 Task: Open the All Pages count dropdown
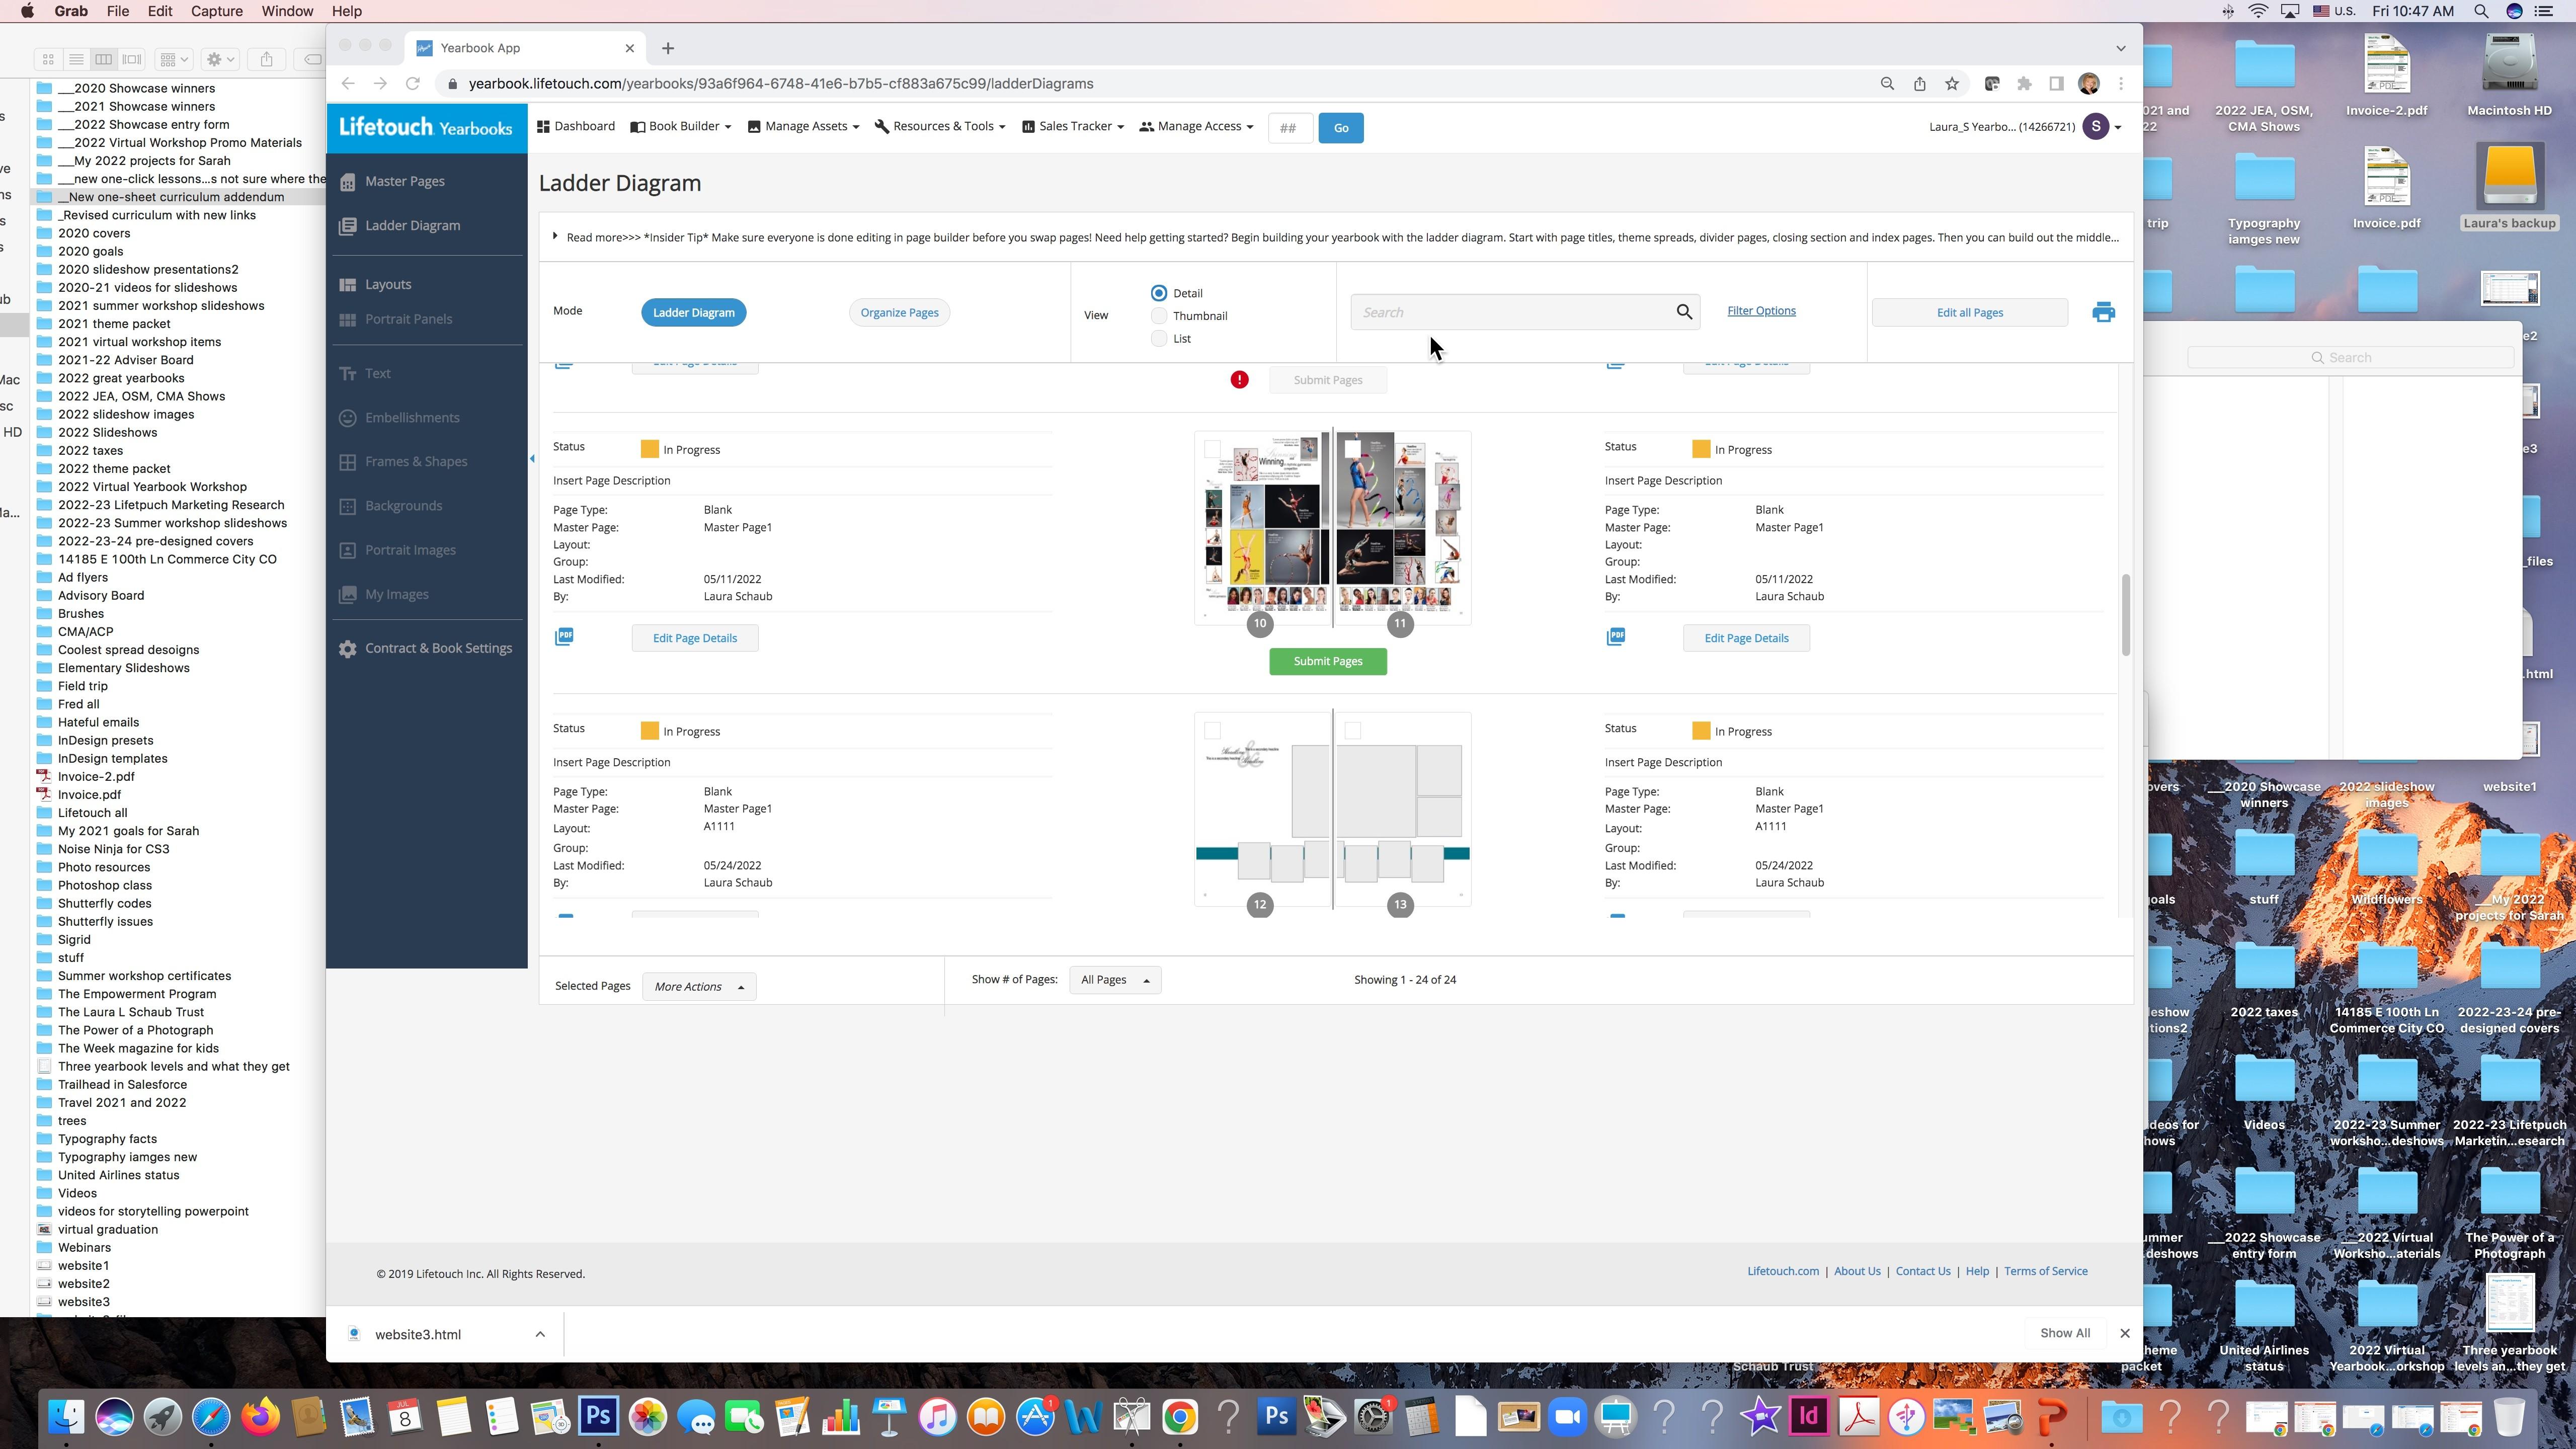coord(1115,980)
